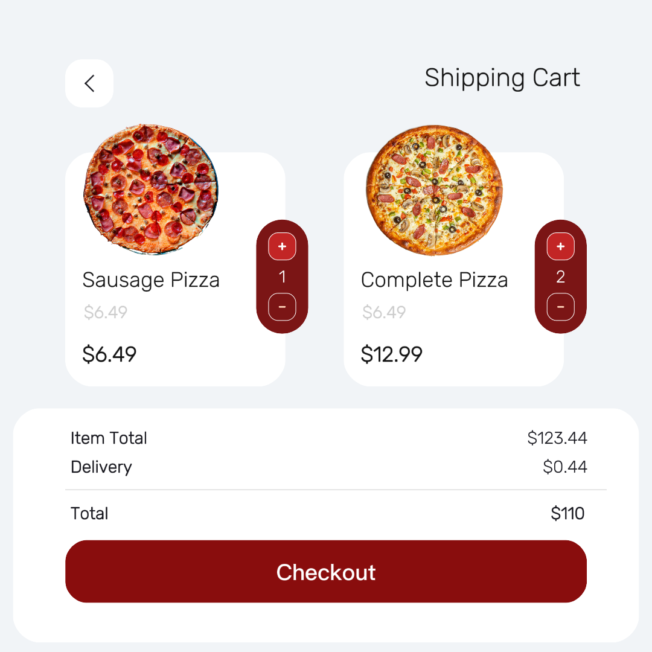
Task: Select the Sausage Pizza title
Action: tap(151, 280)
